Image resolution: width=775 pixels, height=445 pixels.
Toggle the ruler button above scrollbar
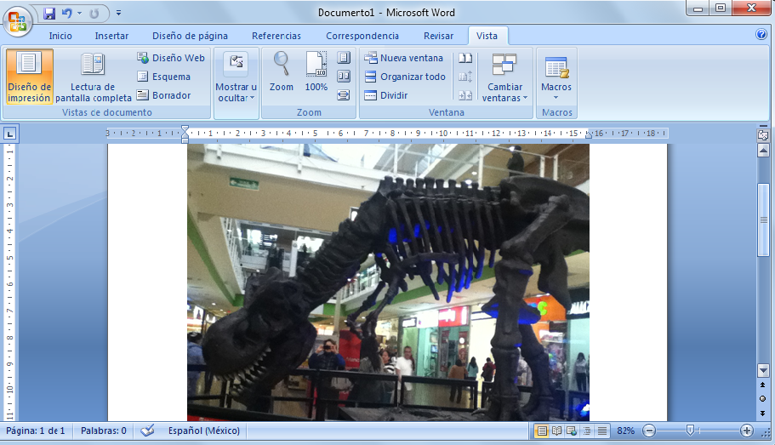pos(763,134)
